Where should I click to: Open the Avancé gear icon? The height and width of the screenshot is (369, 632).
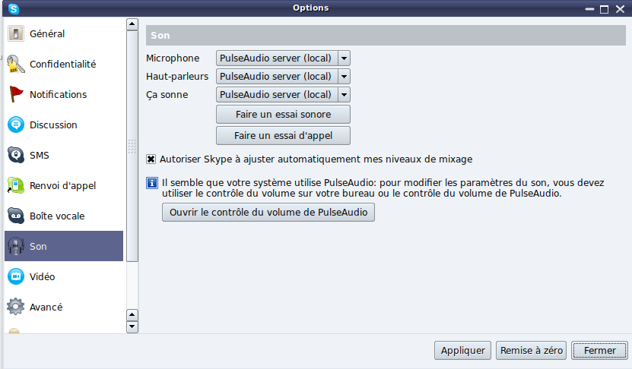tap(16, 307)
